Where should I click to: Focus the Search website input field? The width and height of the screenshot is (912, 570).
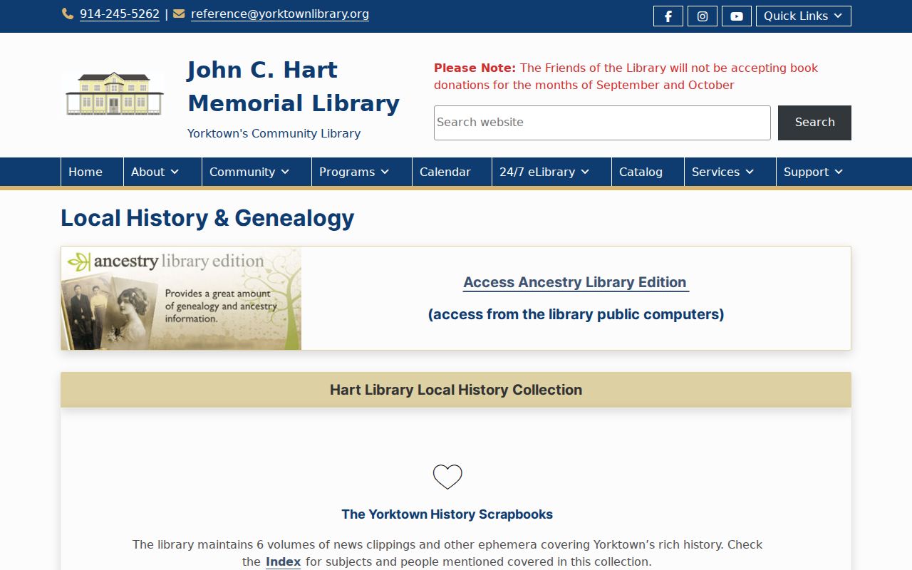click(602, 123)
